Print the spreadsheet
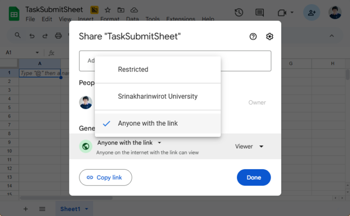350x216 pixels. 58,36
